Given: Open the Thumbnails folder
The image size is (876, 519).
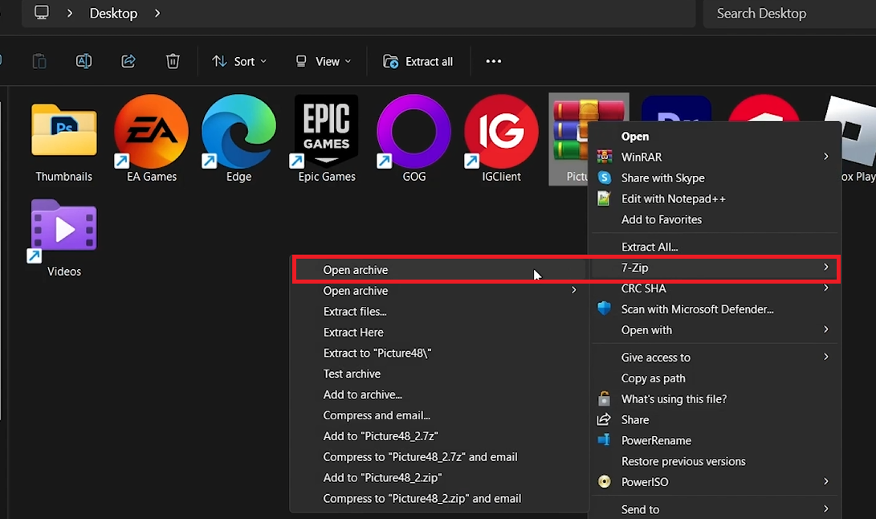Looking at the screenshot, I should [62, 131].
